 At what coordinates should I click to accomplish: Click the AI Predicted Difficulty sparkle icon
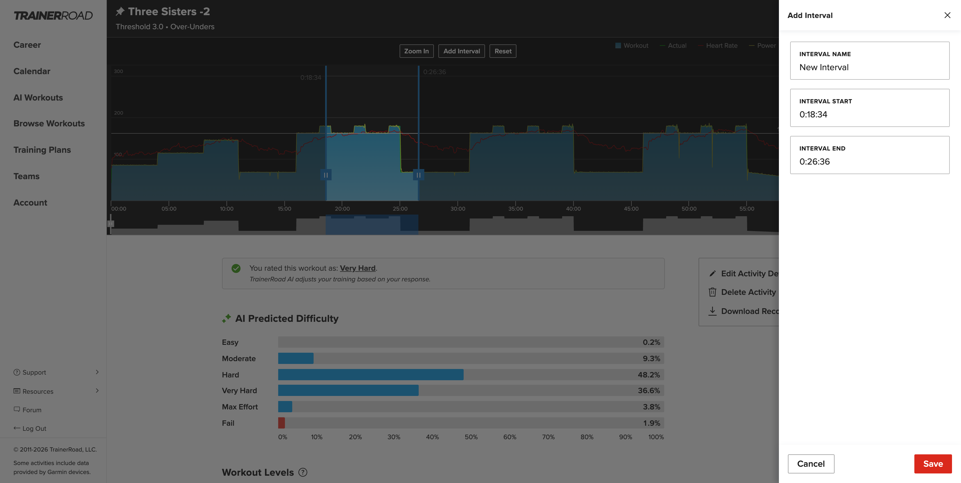(x=226, y=318)
